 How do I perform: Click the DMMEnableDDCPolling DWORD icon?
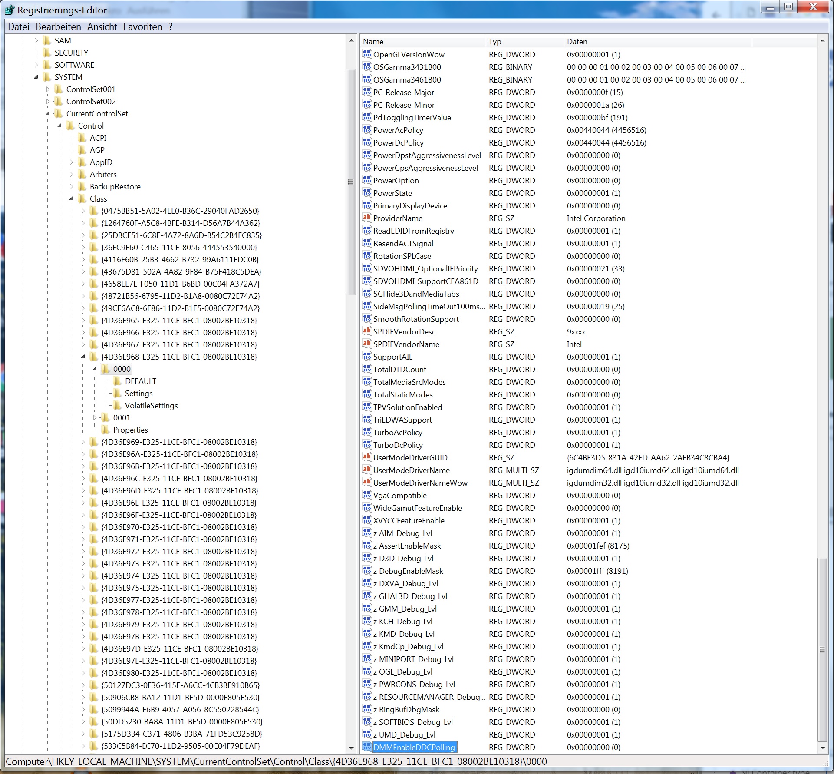(x=367, y=747)
